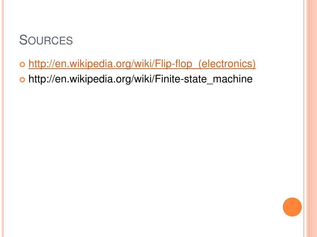Select the Sources slide title
Viewport: 317px width, 237px height.
[46, 40]
